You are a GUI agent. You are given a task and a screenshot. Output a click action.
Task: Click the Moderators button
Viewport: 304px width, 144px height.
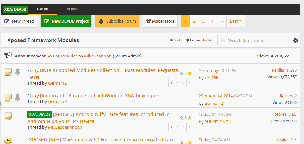click(x=160, y=21)
